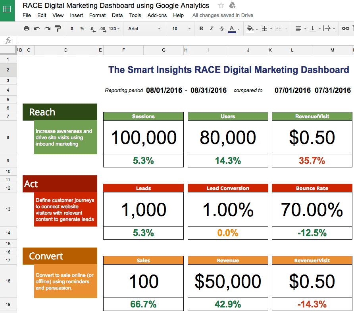
Task: Select the Paint format tool
Action: (x=58, y=29)
